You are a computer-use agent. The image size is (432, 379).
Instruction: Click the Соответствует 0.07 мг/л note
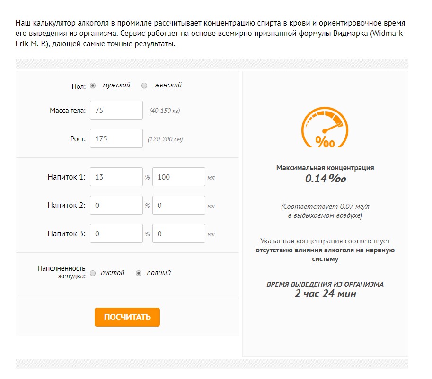click(x=325, y=211)
